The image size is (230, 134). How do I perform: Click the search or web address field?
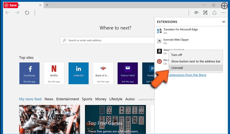coord(107,40)
